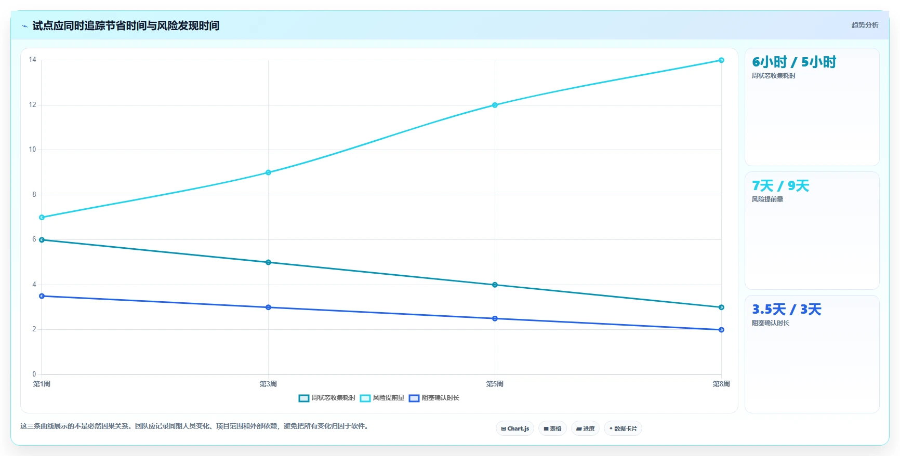
Task: Click the y-axis value 10
Action: tap(33, 150)
